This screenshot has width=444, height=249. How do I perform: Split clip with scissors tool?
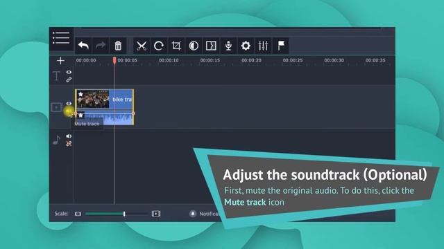tap(142, 46)
